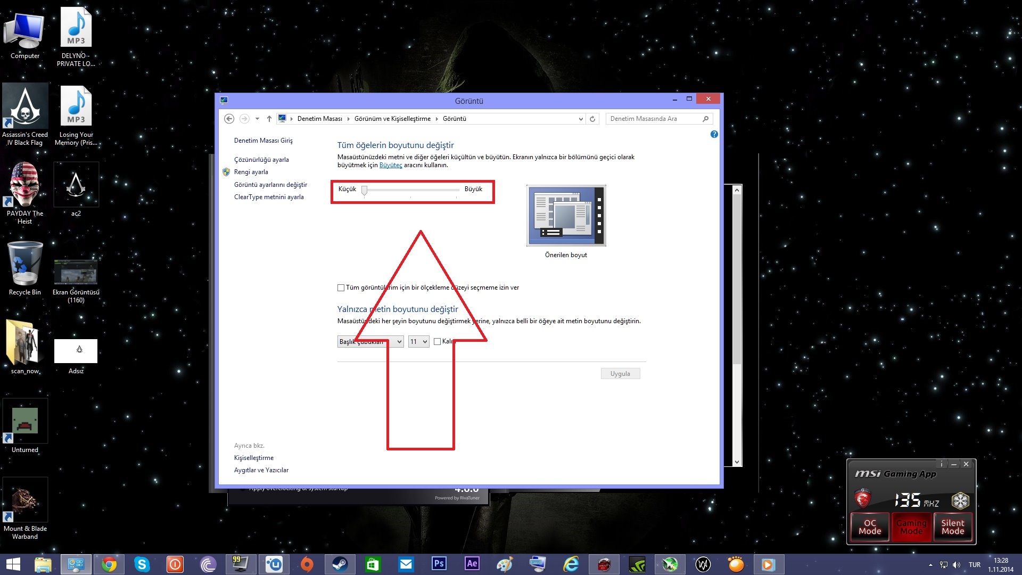Activate Silent Mode in MSI Gaming App
The image size is (1022, 575).
click(952, 527)
